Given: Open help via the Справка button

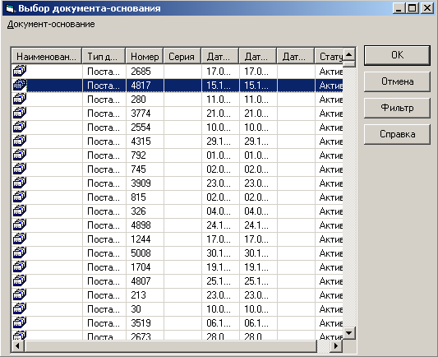Looking at the screenshot, I should [397, 134].
